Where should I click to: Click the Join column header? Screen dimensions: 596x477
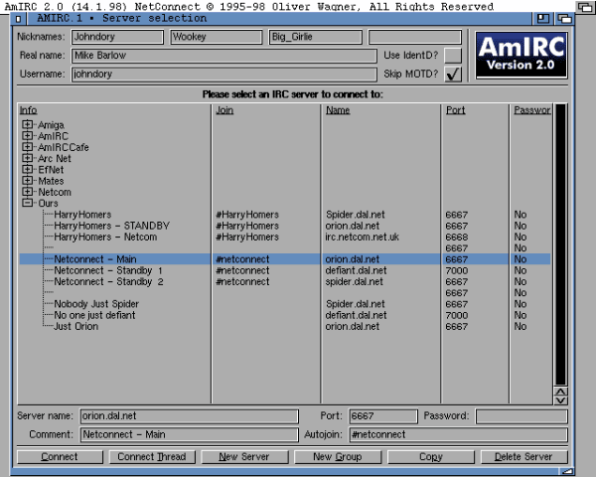click(x=224, y=110)
